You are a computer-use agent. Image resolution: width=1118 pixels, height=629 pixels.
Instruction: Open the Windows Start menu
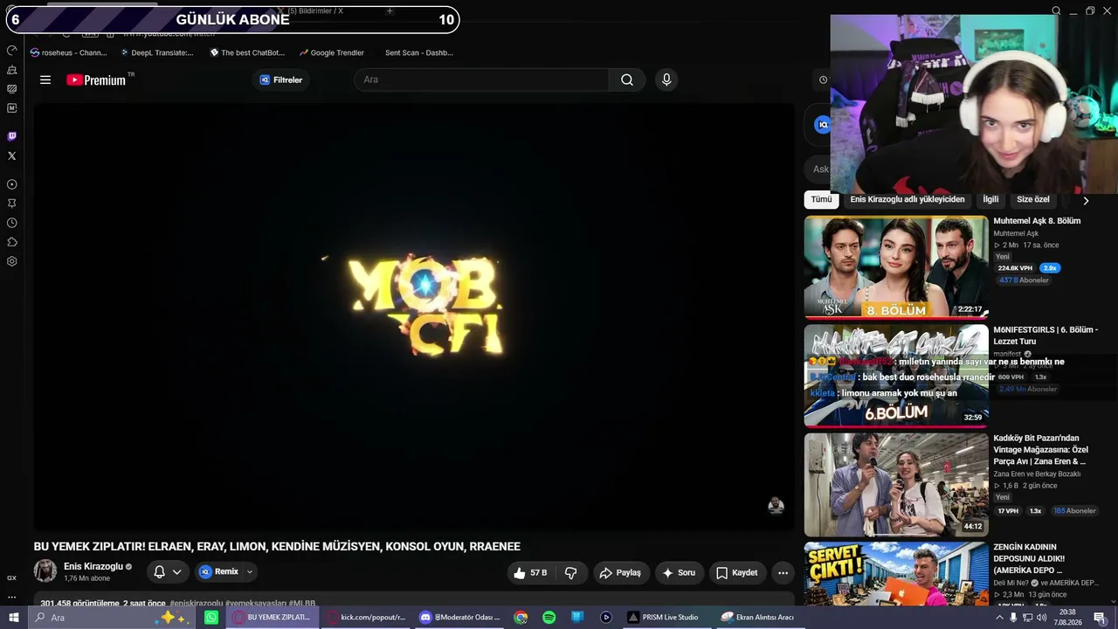(14, 618)
